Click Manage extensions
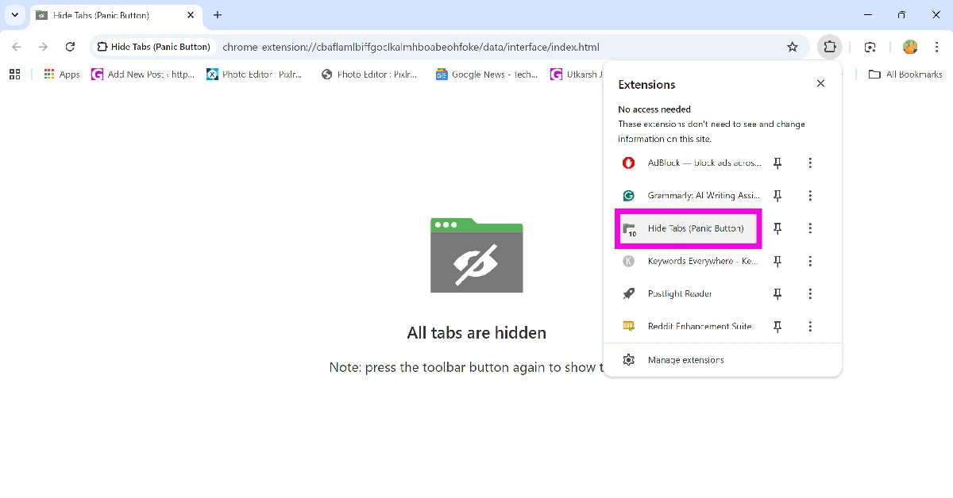Image resolution: width=953 pixels, height=498 pixels. click(685, 359)
